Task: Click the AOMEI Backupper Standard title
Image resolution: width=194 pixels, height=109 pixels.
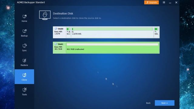Action: [31, 2]
